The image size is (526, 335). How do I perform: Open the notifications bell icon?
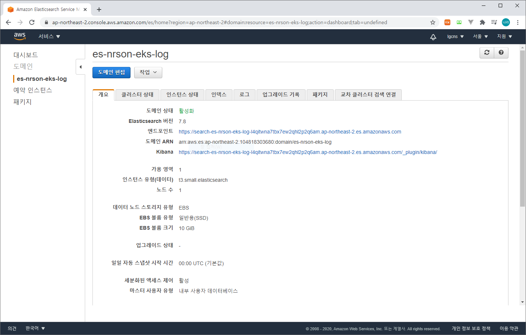tap(433, 37)
